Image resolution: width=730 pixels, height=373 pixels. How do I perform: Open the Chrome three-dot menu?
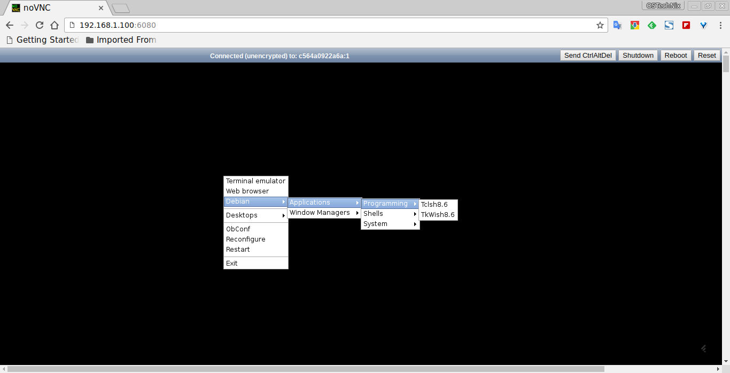click(x=720, y=25)
